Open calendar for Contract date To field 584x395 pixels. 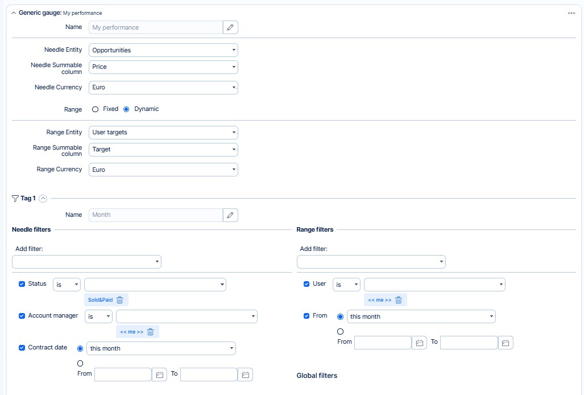(x=245, y=375)
